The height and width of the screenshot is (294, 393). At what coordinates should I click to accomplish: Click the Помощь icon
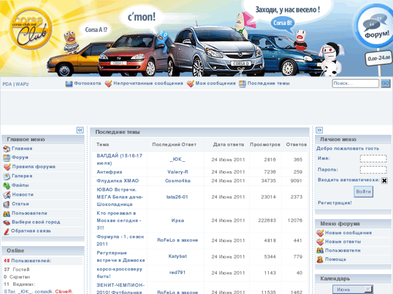tap(320, 259)
